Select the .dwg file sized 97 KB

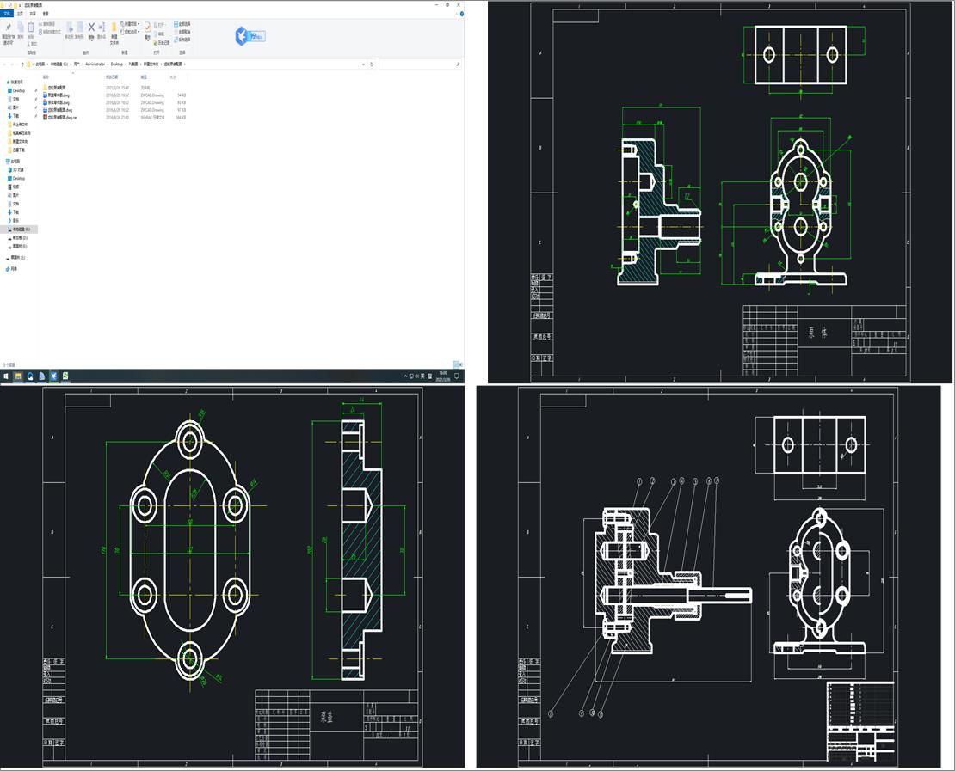click(x=114, y=110)
